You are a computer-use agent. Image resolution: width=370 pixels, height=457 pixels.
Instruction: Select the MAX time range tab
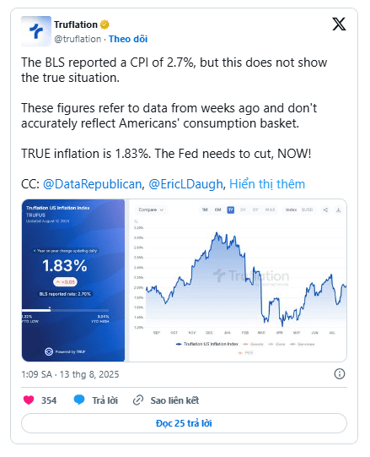tap(271, 209)
